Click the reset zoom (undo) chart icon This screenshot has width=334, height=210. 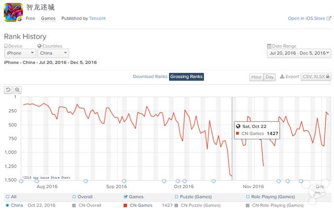(8, 90)
